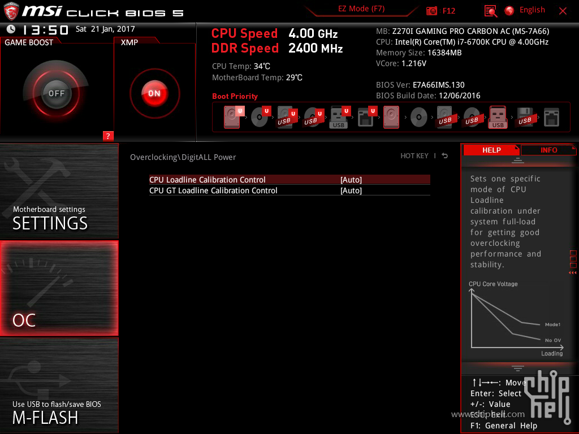Select the highlighted UEFI hard disk boot device
This screenshot has height=434, width=579.
[x=234, y=117]
